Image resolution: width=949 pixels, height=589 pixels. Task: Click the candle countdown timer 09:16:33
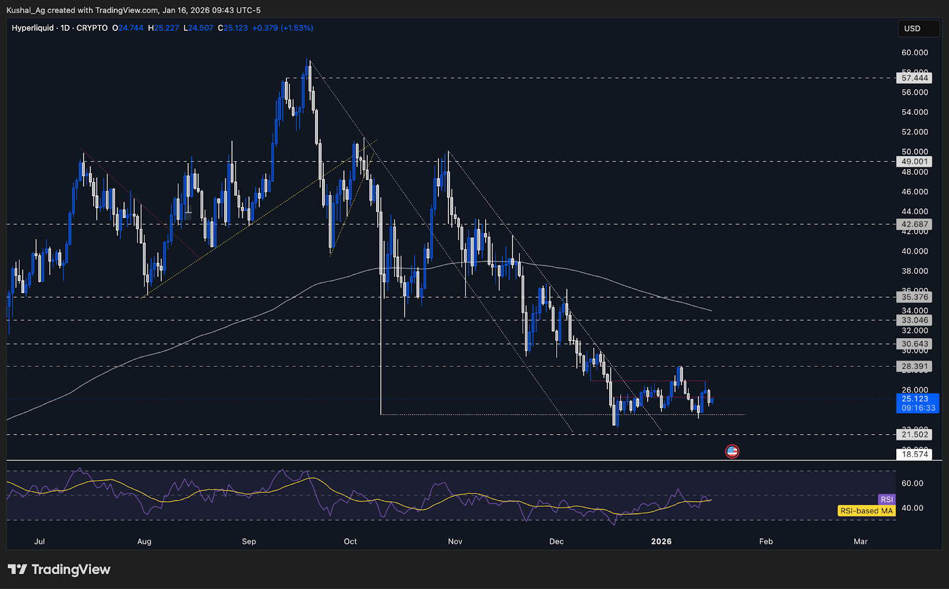pyautogui.click(x=918, y=408)
